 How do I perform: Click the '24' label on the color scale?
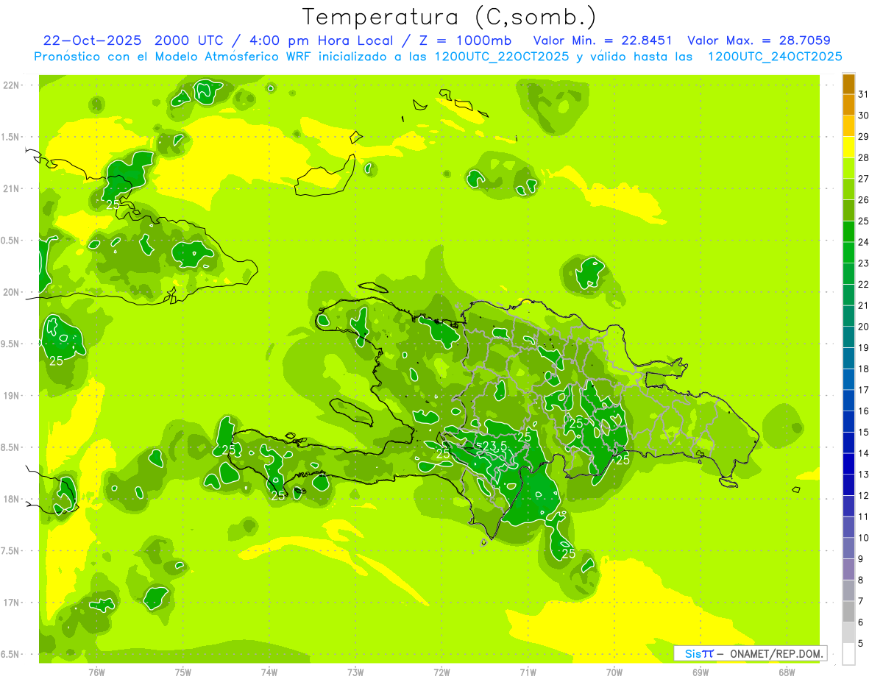coord(864,242)
